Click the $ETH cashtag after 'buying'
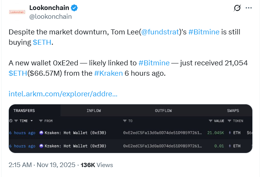260x177 pixels. (42, 42)
